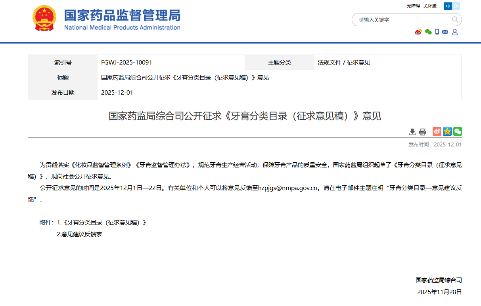Click the search magnifier icon
Viewport: 481px width, 306px height.
[455, 19]
